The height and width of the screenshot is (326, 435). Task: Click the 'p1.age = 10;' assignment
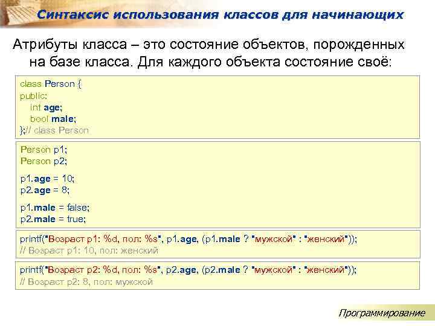(x=48, y=179)
